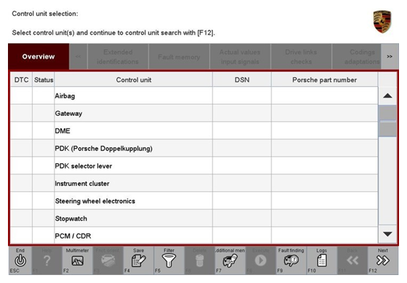Open the Filter funnel (F5)

169,260
